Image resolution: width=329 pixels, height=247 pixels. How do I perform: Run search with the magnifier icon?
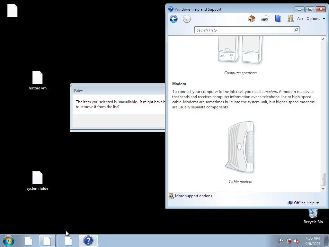[x=296, y=30]
